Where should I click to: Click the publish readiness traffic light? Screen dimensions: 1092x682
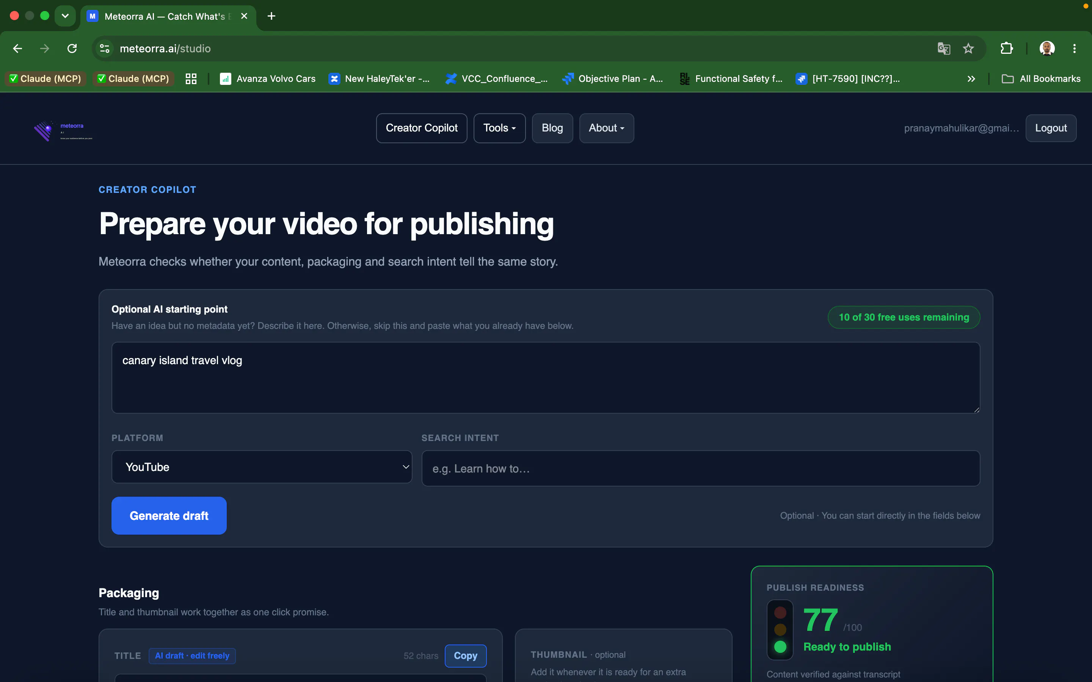point(780,630)
